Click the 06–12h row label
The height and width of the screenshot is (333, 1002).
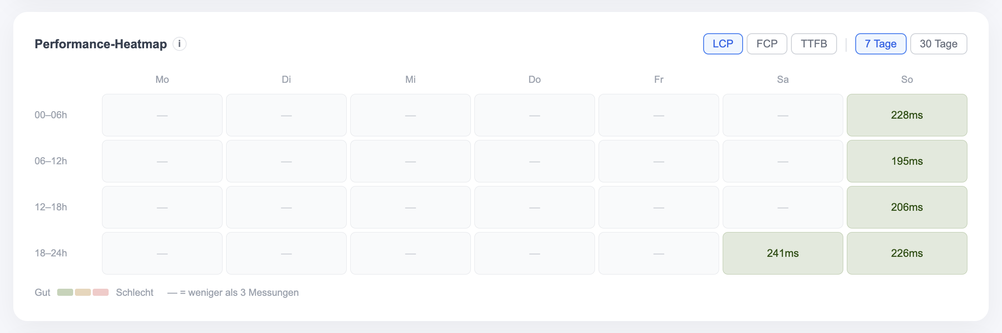point(50,161)
